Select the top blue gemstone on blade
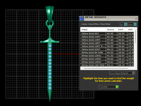This screenshot has width=141, height=106. point(50,46)
